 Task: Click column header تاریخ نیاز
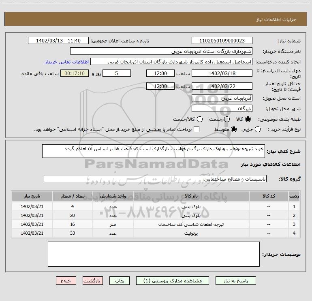[32, 196]
